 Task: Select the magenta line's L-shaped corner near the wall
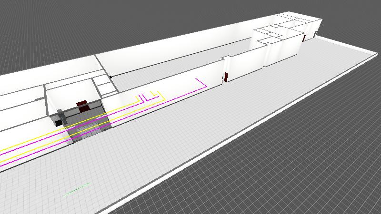[x=205, y=87]
